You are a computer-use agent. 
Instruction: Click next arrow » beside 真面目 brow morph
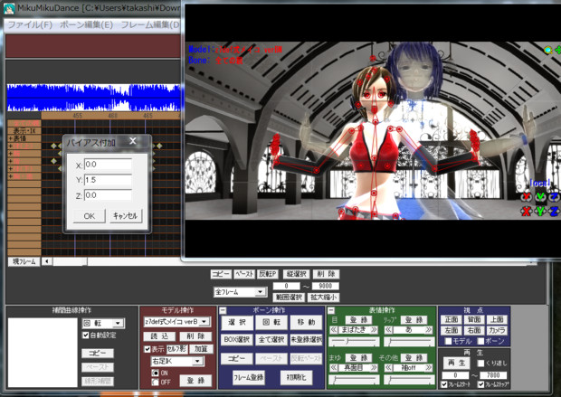coord(374,367)
